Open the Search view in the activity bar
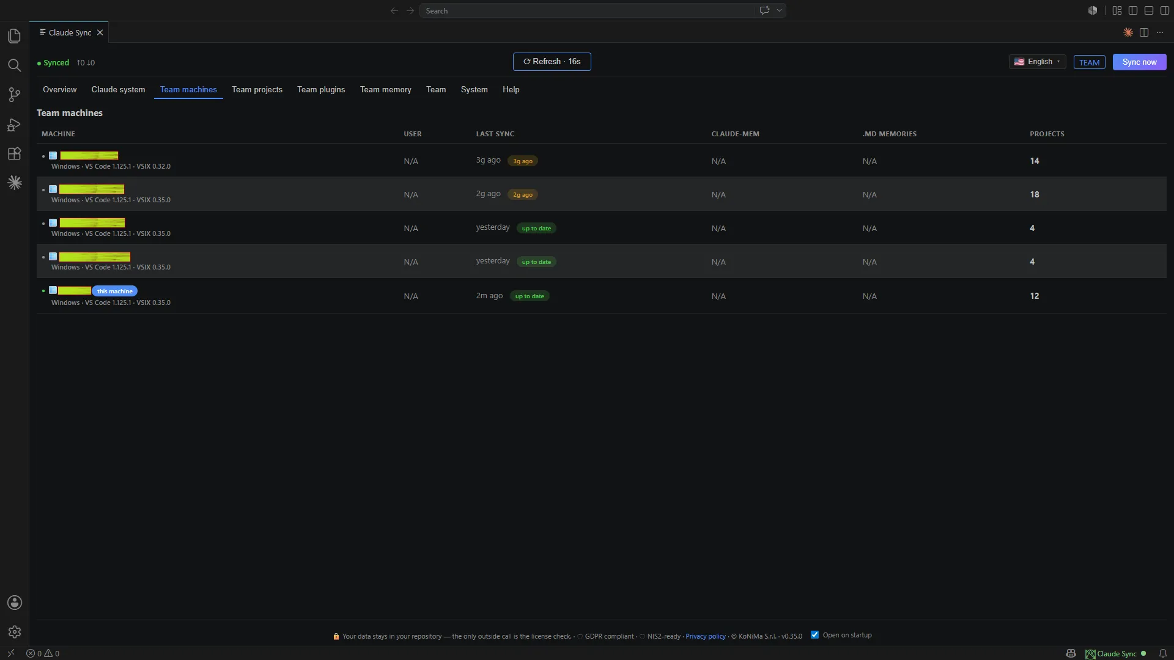Viewport: 1174px width, 660px height. click(15, 65)
